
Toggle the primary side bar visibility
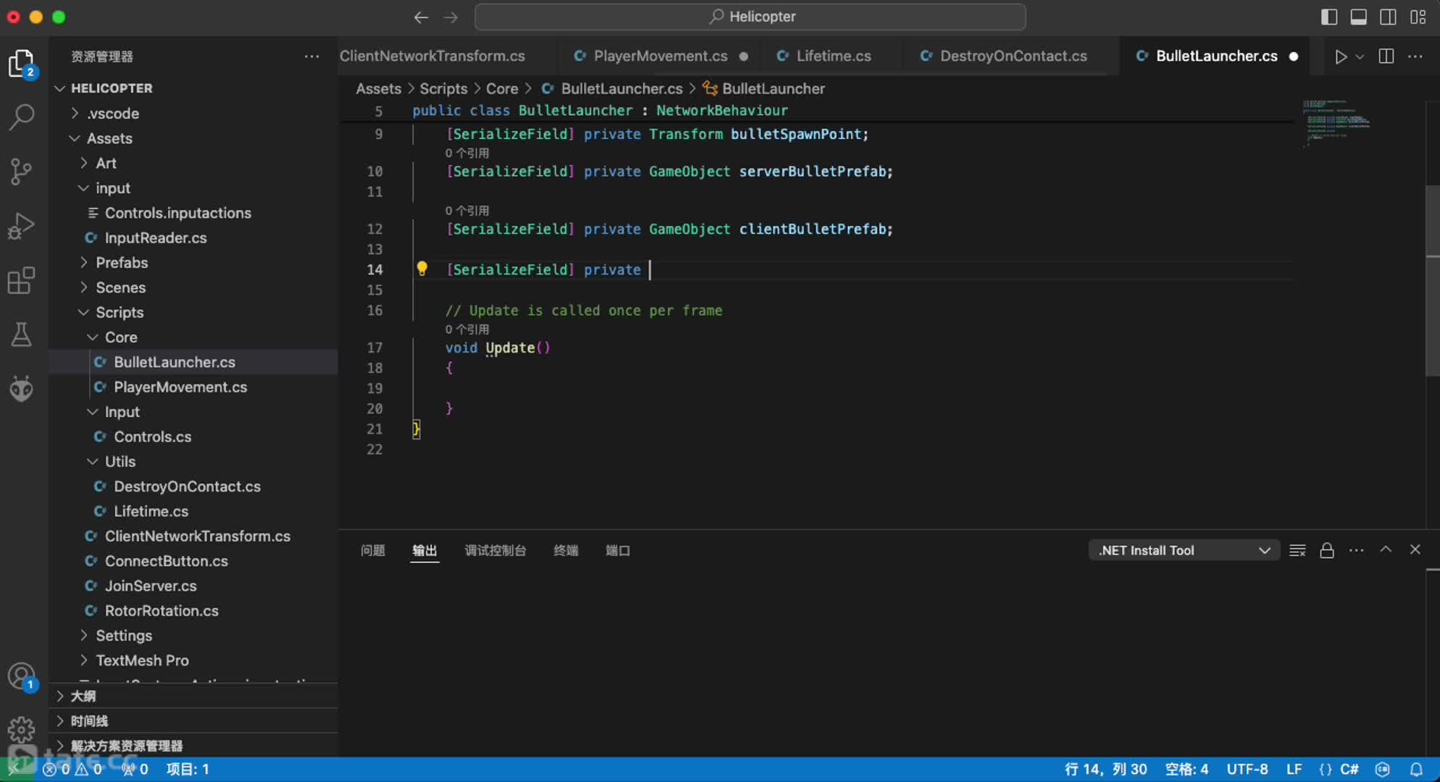(x=1329, y=17)
